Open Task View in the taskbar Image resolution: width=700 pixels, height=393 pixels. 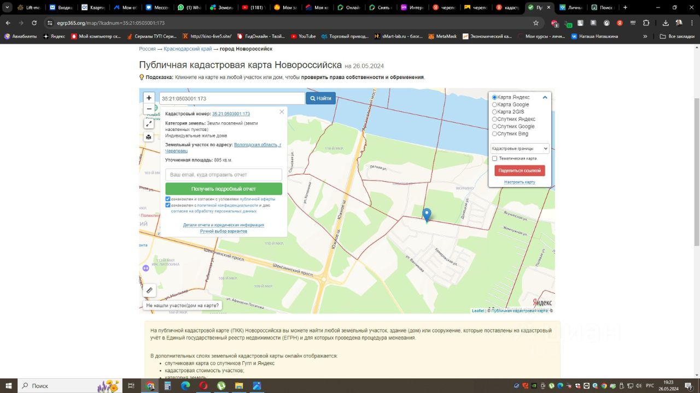pos(131,386)
